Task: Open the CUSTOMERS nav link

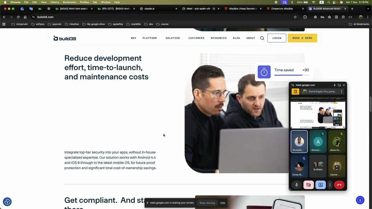Action: (196, 38)
